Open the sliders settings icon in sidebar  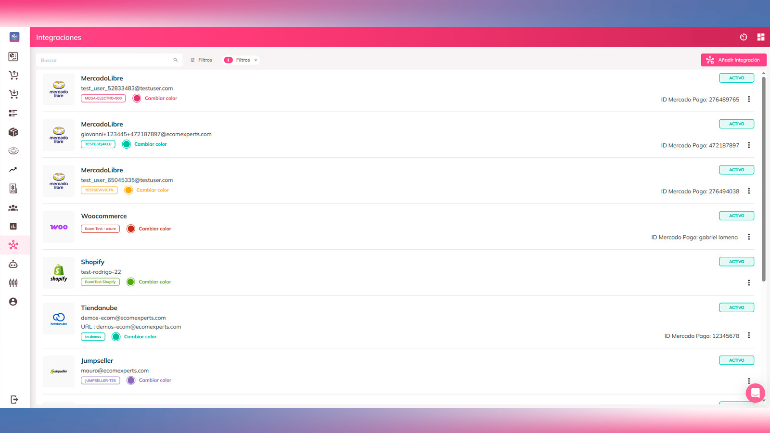13,282
